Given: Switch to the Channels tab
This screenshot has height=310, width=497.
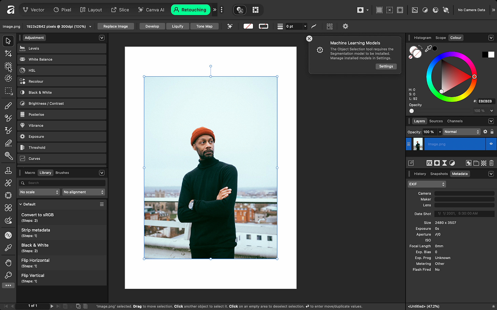Looking at the screenshot, I should click(455, 121).
